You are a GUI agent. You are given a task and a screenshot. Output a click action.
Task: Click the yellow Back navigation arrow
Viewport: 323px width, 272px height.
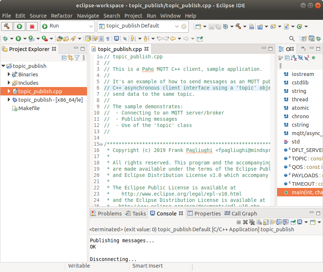[x=173, y=39]
